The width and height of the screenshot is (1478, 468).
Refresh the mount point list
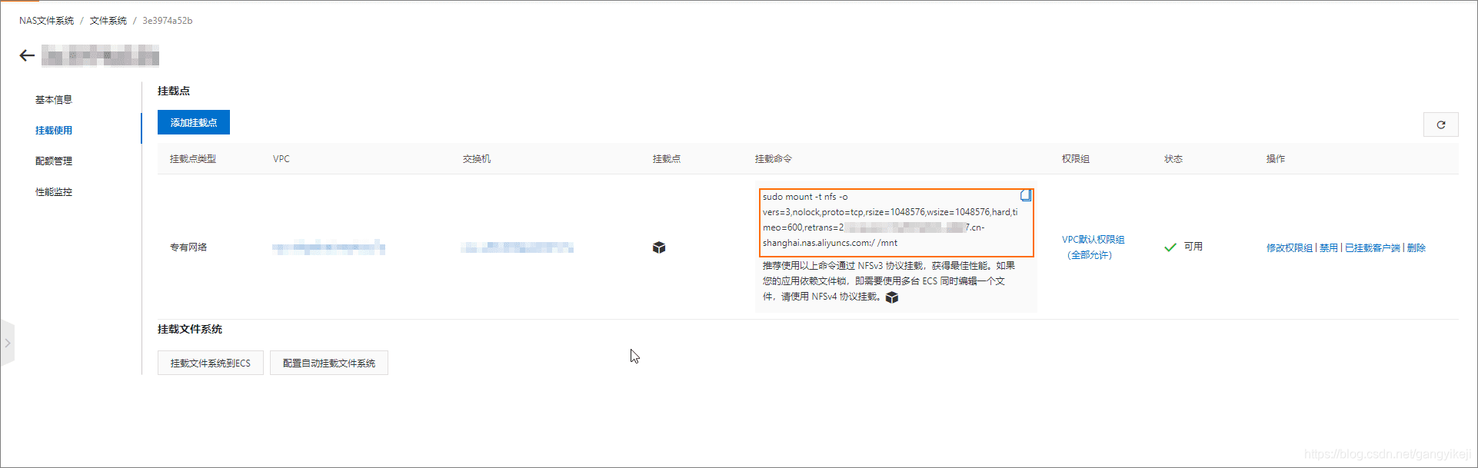[1441, 124]
